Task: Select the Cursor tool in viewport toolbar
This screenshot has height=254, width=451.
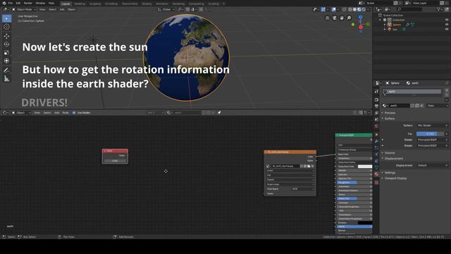Action: [6, 27]
